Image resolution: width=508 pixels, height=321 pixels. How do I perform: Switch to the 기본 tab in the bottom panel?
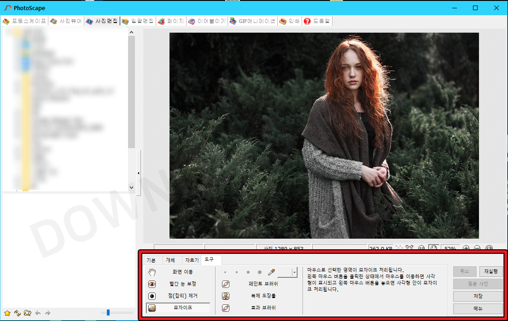tap(152, 260)
